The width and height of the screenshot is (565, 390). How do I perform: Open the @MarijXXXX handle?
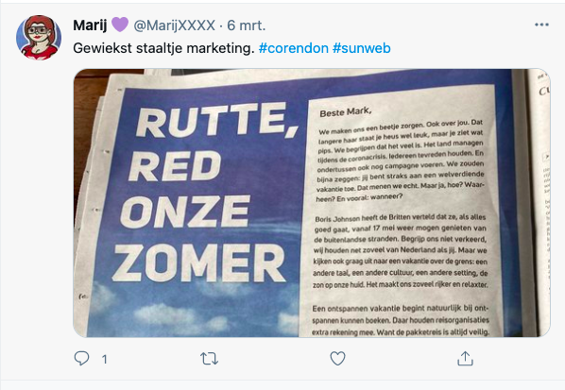click(x=175, y=25)
